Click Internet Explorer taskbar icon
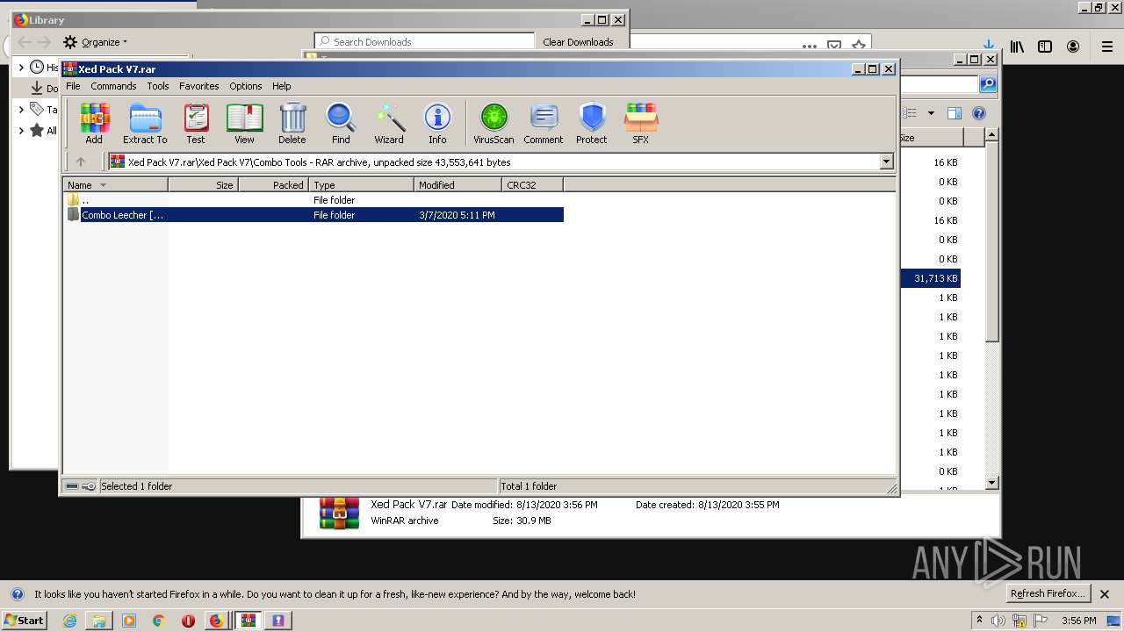 pos(70,621)
